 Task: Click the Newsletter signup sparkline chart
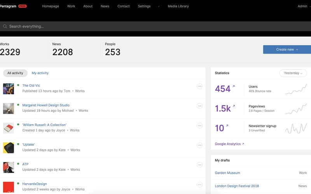[296, 128]
